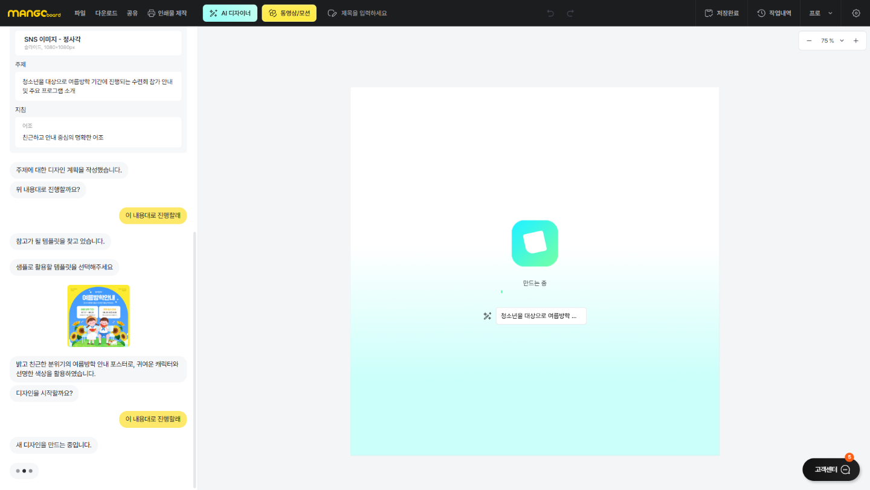Click the zoom in plus icon
This screenshot has height=490, width=870.
coord(855,40)
